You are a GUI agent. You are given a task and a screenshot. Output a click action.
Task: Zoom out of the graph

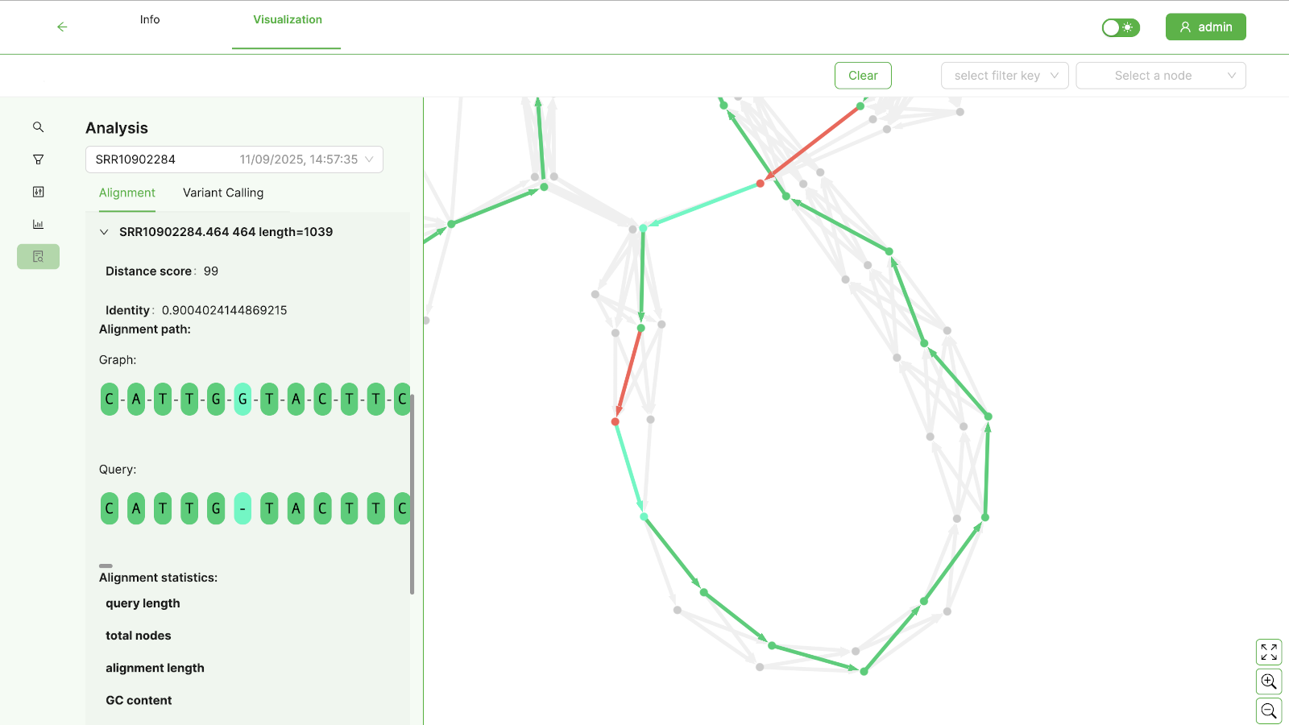tap(1269, 710)
